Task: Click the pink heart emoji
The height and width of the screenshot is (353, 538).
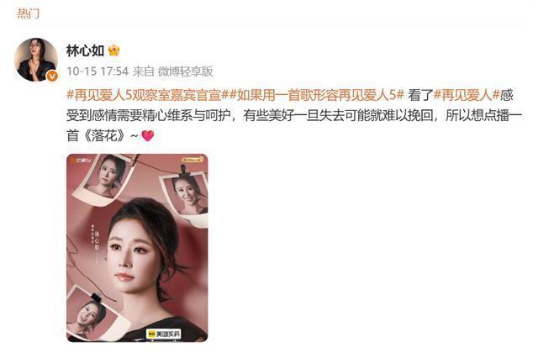Action: (148, 136)
